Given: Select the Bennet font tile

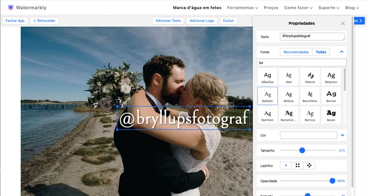Looking at the screenshot, I should click(331, 96).
